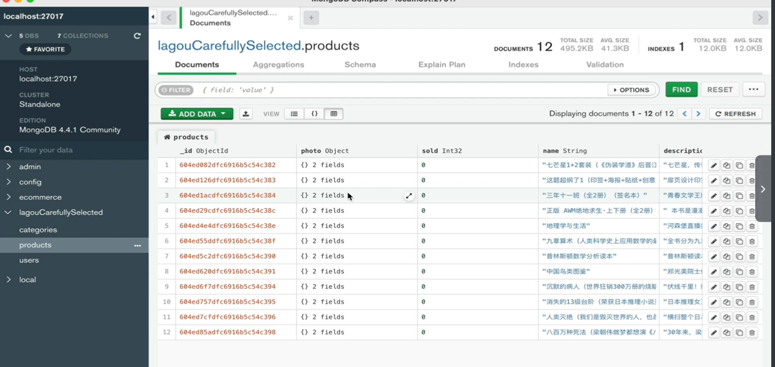The image size is (775, 367).
Task: Switch to the Indexes tab
Action: [x=523, y=65]
